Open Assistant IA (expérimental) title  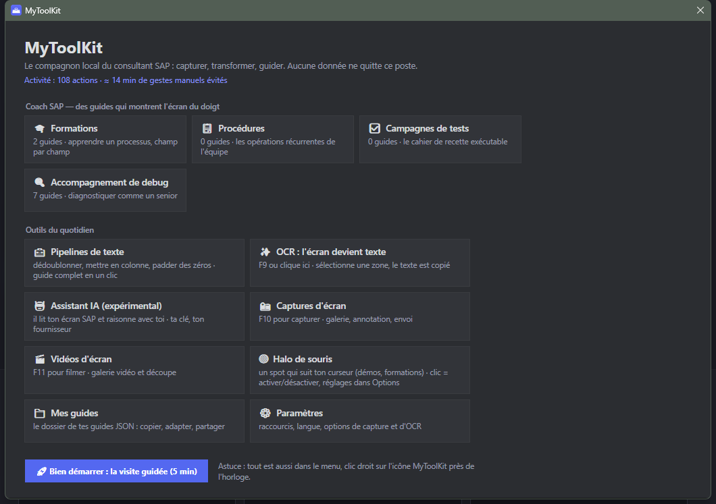(x=107, y=306)
